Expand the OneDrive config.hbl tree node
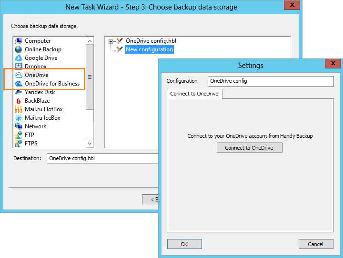Screen dimensions: 343x258 (x=111, y=41)
